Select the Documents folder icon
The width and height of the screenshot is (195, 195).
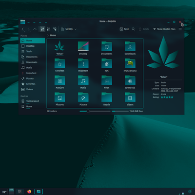[107, 46]
